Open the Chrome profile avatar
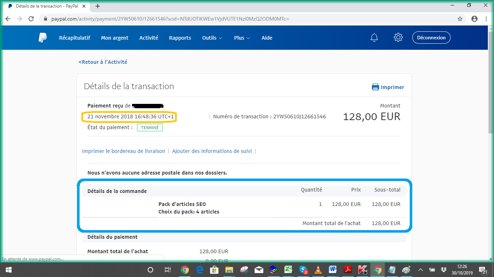This screenshot has height=277, width=494. pyautogui.click(x=474, y=19)
